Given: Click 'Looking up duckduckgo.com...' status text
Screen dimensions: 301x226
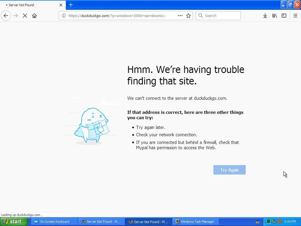Looking at the screenshot, I should pos(22,215).
